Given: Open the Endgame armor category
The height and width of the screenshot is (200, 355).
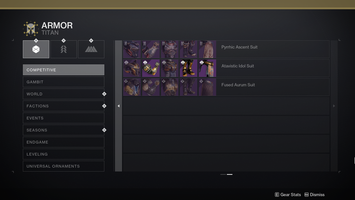Looking at the screenshot, I should (x=64, y=142).
